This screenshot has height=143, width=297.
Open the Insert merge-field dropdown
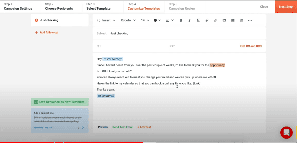point(106,20)
